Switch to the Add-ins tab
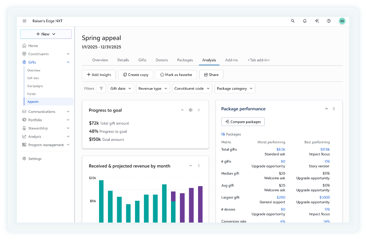Screen dimensions: 366x239 click(231, 60)
